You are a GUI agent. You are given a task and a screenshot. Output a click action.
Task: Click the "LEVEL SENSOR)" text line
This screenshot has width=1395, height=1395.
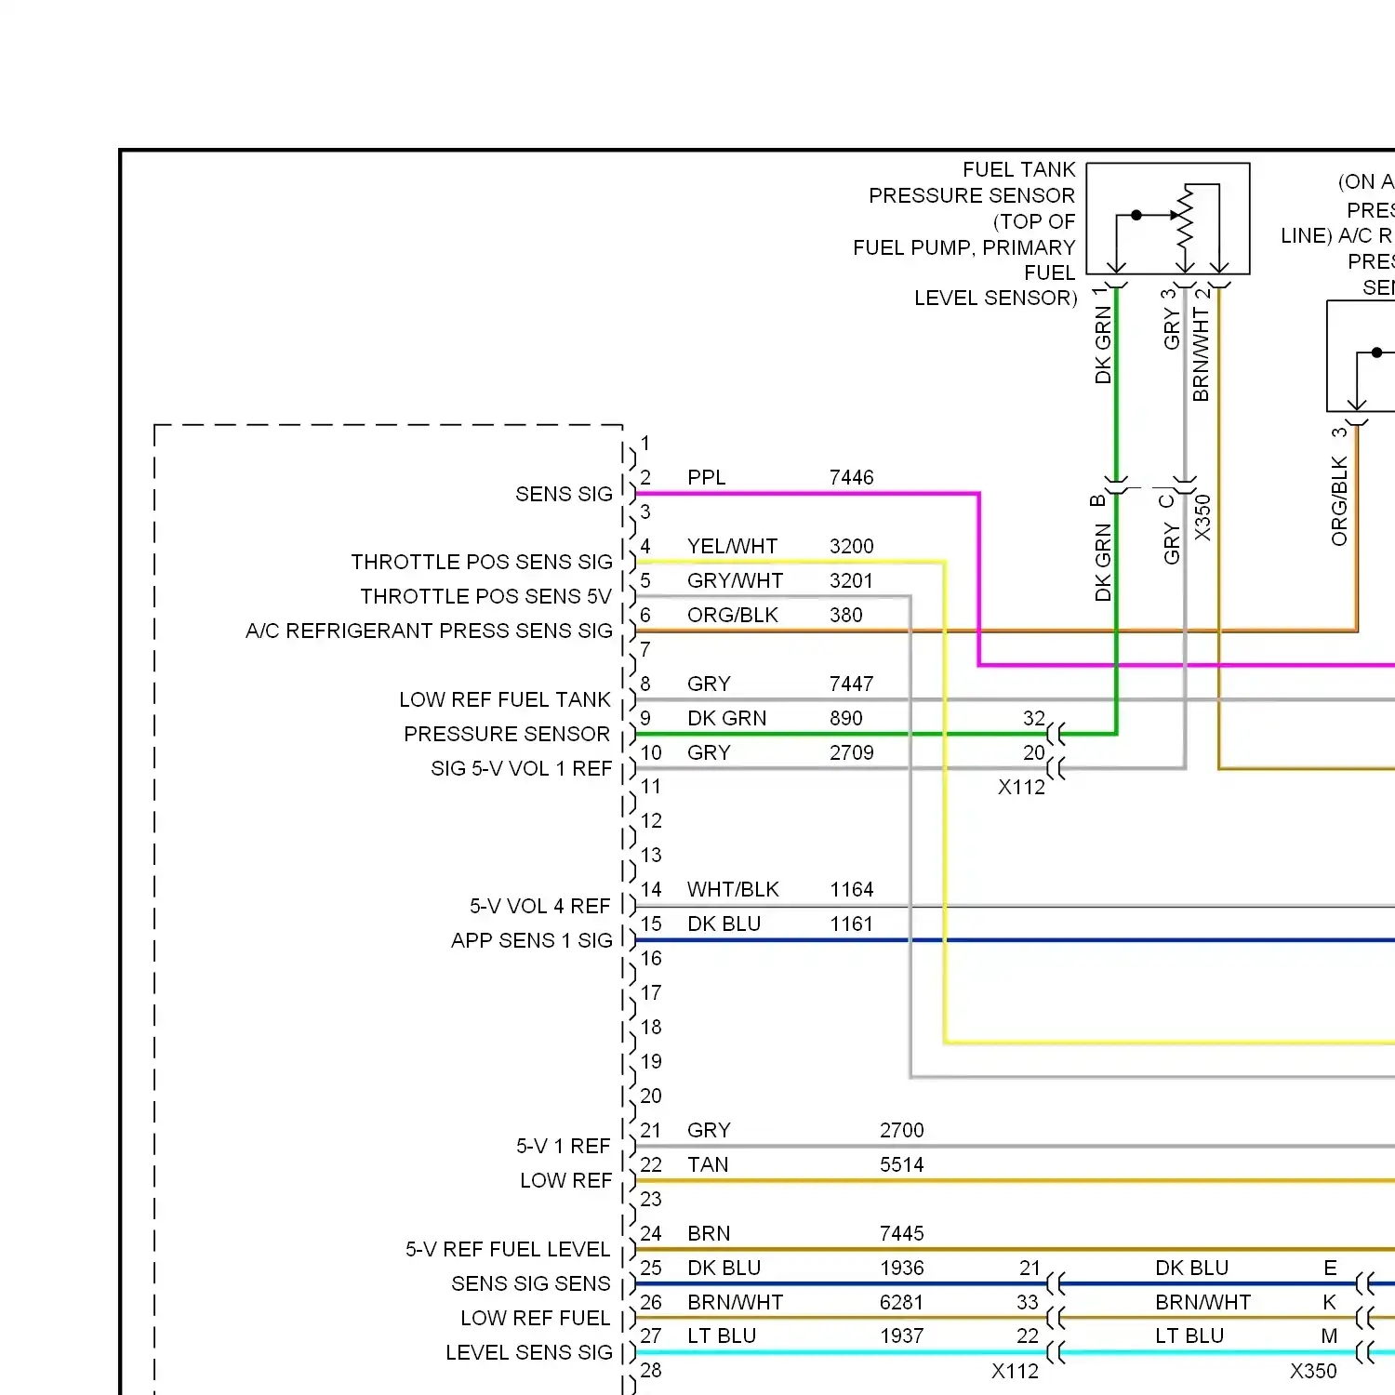995,298
